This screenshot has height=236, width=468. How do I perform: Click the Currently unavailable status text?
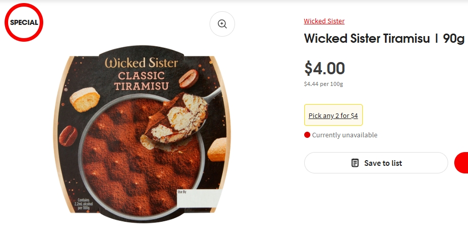pos(344,135)
